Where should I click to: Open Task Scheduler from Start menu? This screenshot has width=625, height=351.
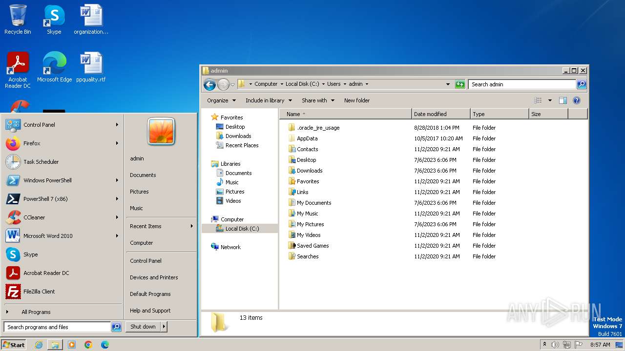62,162
